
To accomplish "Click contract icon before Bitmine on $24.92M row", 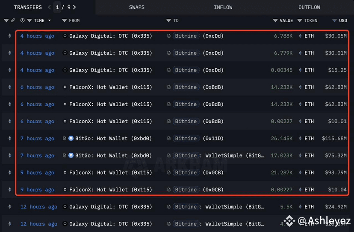I will click(168, 207).
